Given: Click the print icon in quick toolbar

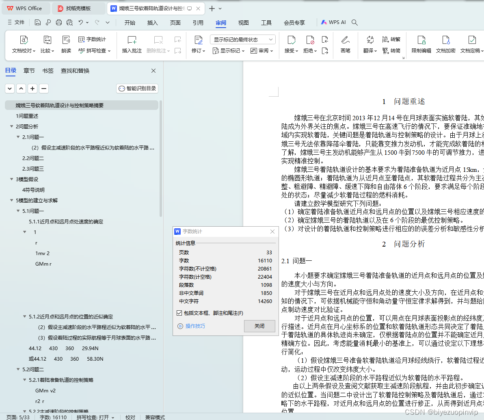Looking at the screenshot, I should (x=58, y=22).
